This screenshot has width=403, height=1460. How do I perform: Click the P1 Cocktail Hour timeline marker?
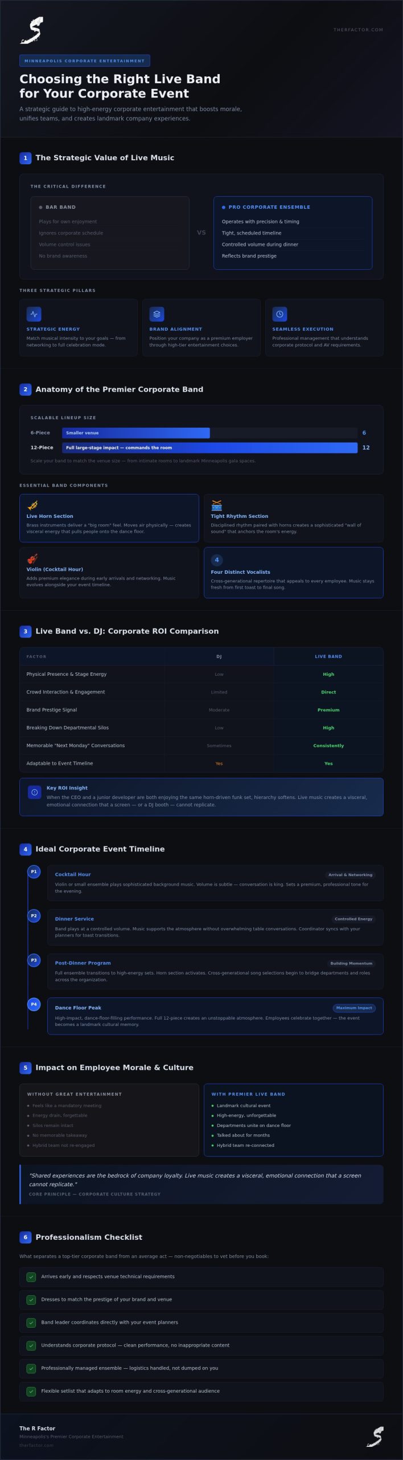[x=34, y=871]
